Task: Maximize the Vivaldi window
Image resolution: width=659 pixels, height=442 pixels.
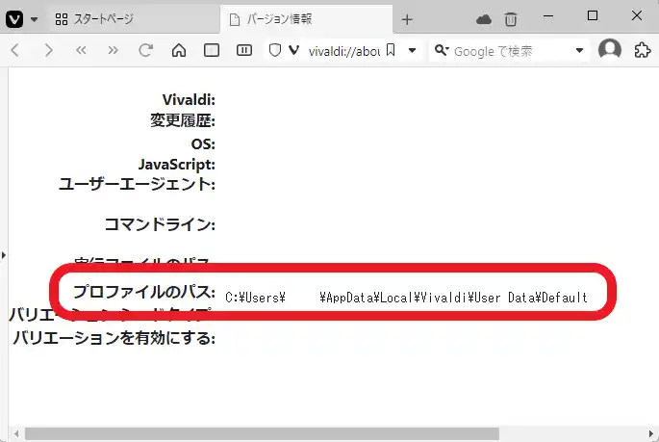Action: pos(593,16)
